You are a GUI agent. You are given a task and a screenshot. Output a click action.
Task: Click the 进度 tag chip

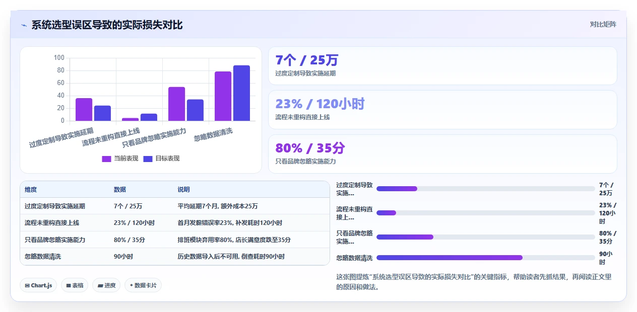pos(106,285)
